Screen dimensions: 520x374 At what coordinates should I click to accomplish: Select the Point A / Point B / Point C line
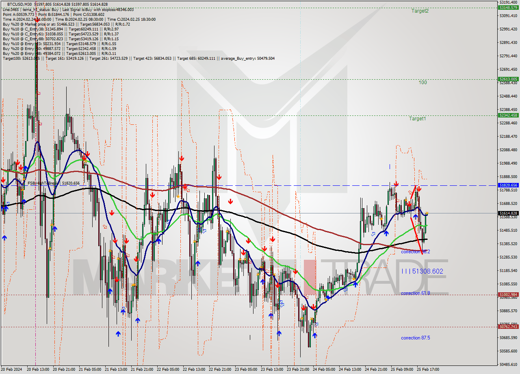(53, 14)
